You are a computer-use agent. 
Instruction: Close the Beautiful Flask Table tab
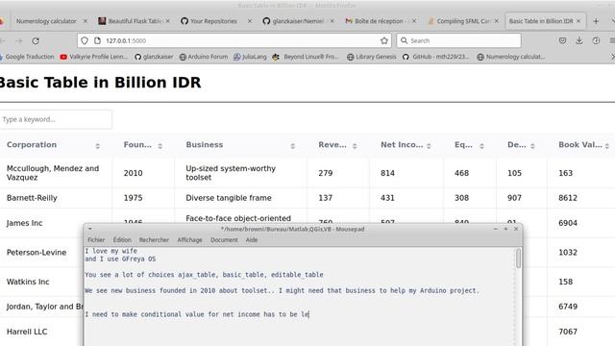tap(168, 21)
